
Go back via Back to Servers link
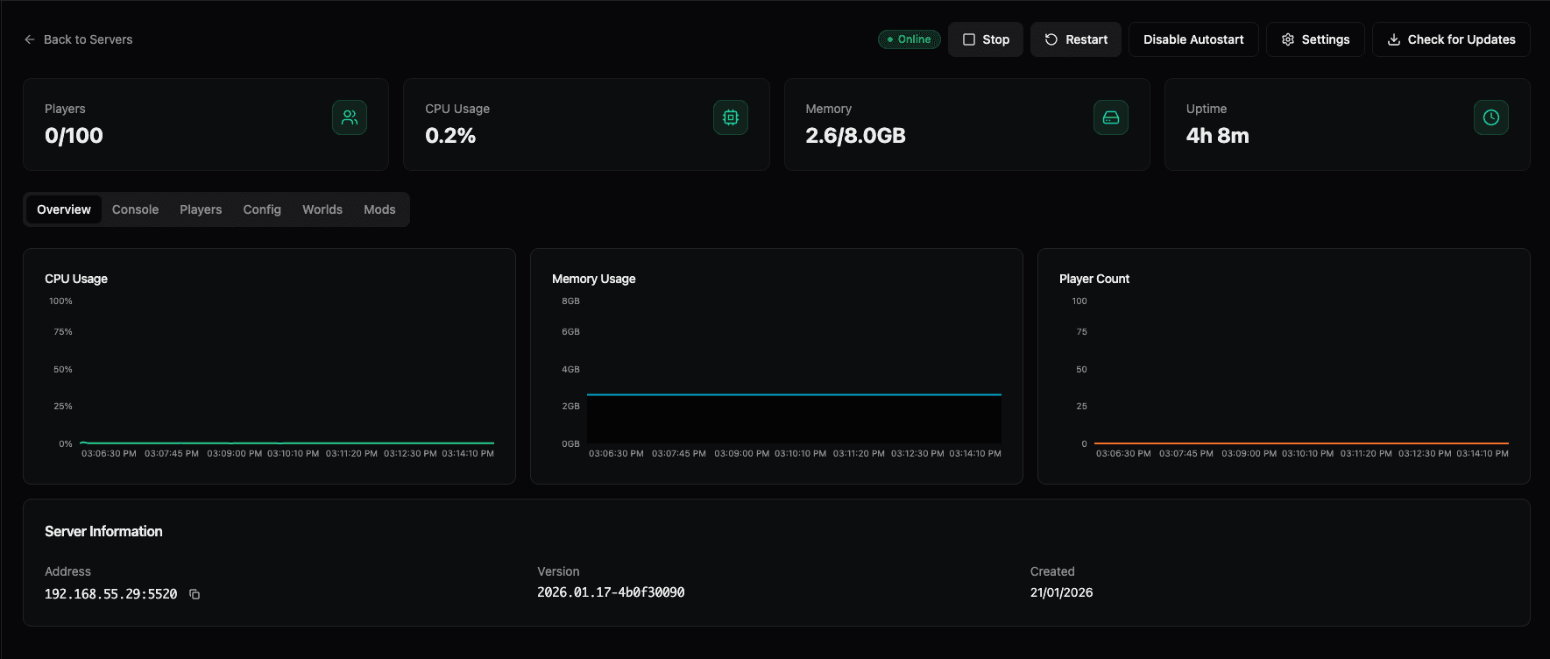[x=78, y=39]
